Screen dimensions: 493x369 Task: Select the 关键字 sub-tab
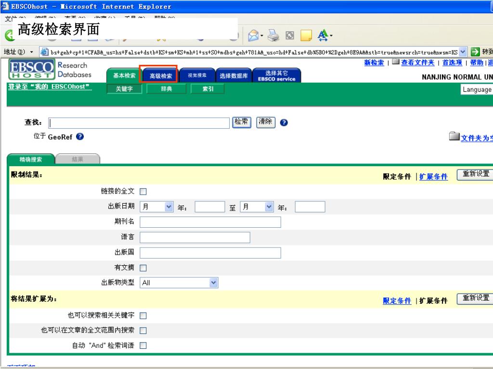pyautogui.click(x=124, y=89)
